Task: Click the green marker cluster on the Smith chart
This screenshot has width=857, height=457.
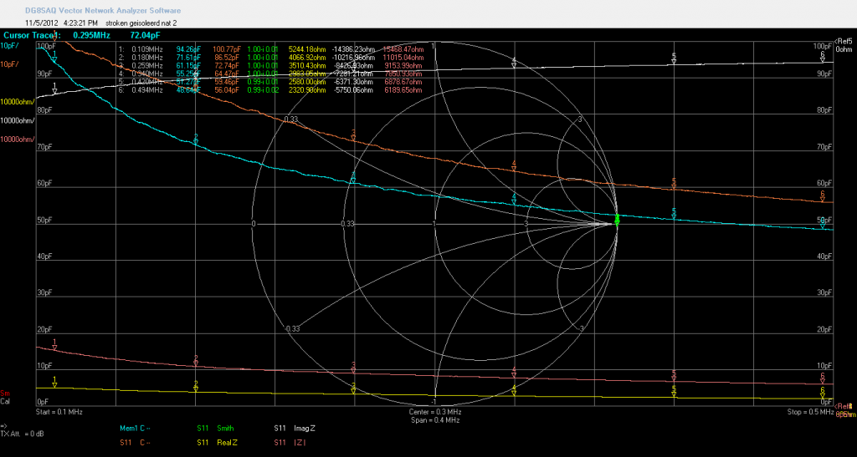Action: 617,220
